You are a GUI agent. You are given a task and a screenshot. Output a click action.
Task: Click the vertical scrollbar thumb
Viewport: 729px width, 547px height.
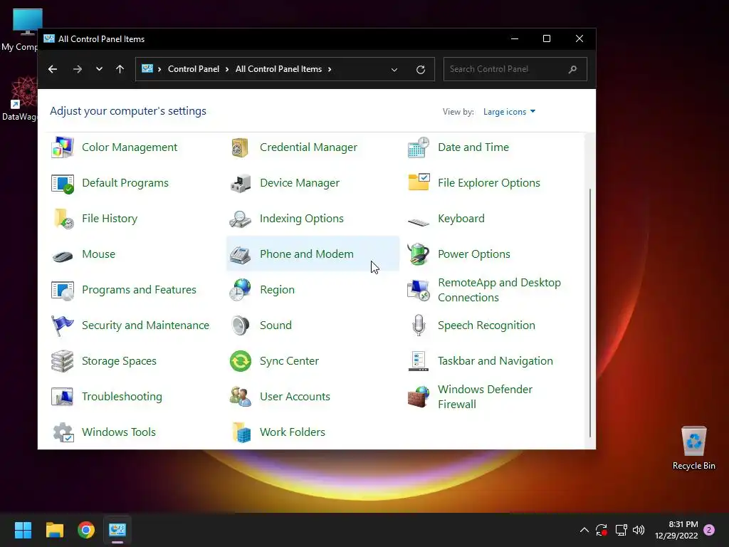pos(590,313)
